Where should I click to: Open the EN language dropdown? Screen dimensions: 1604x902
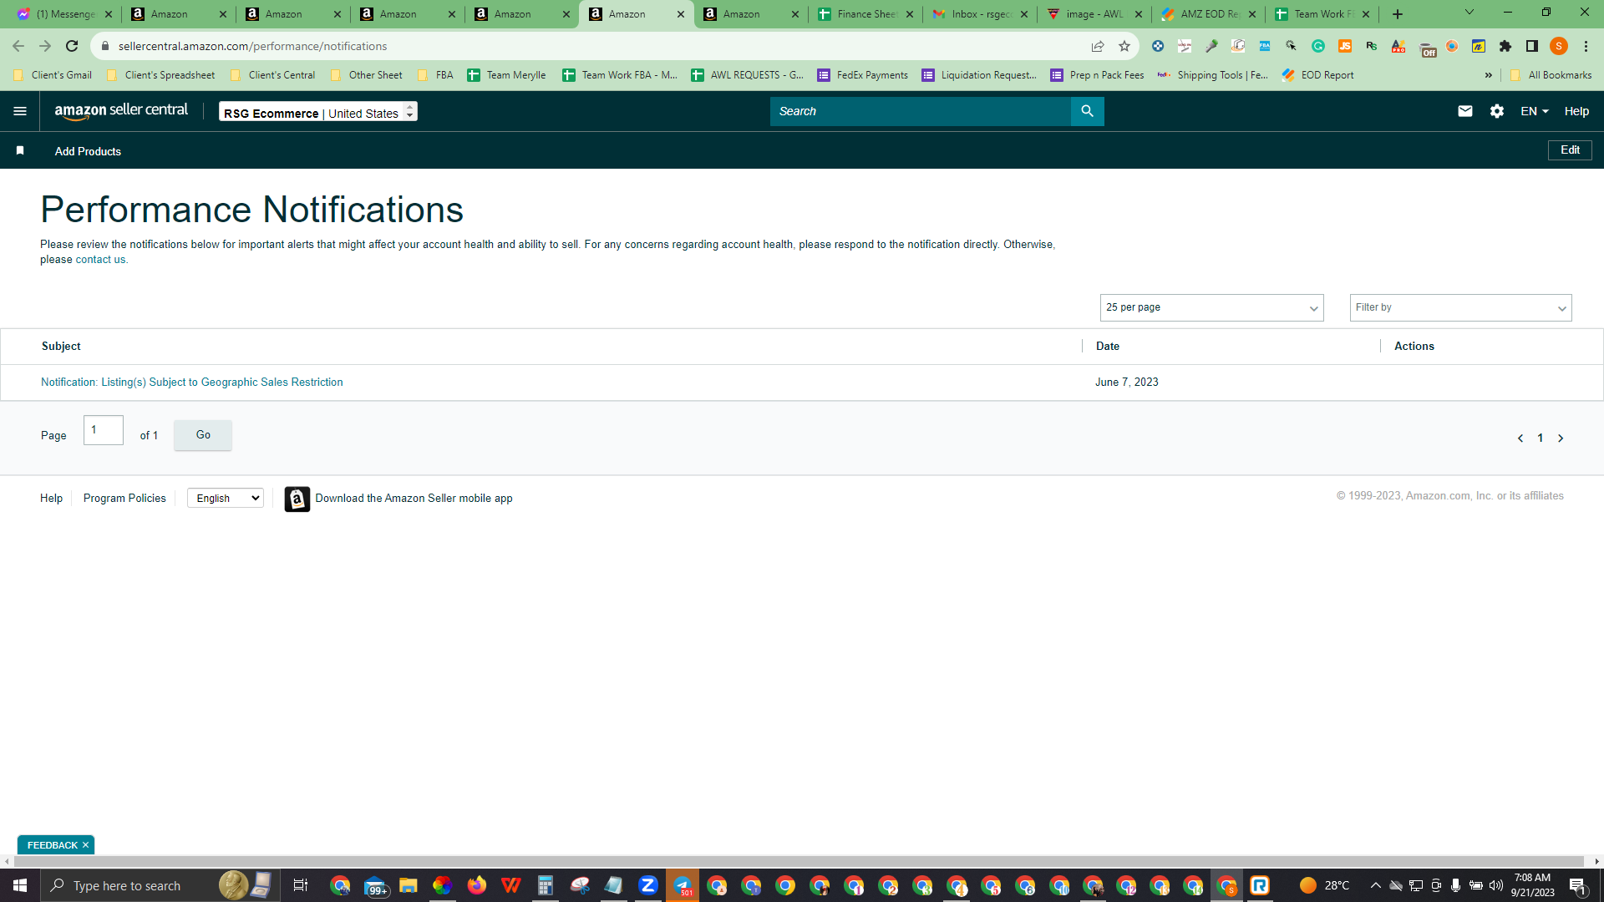click(x=1535, y=111)
